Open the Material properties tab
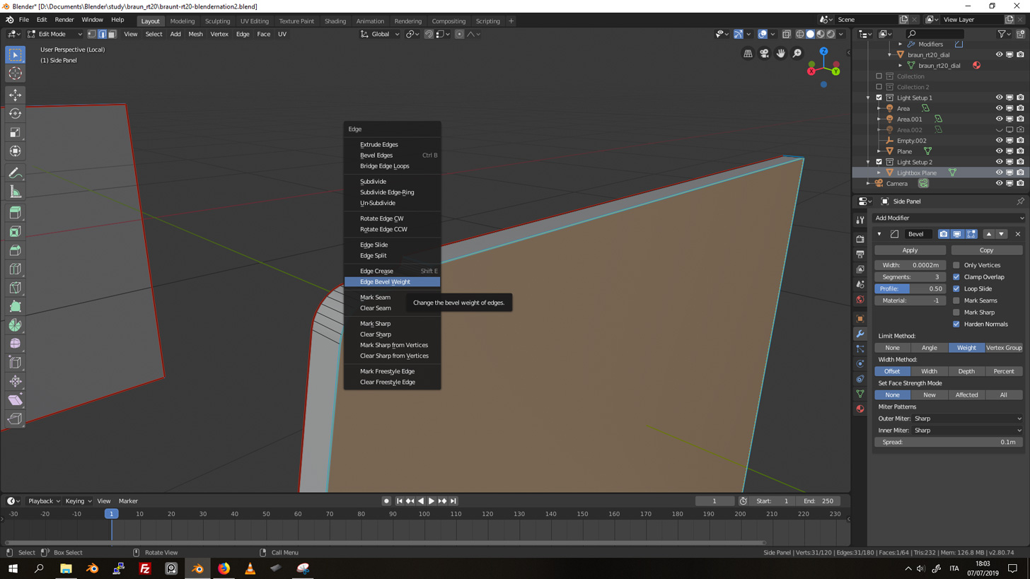The width and height of the screenshot is (1030, 579). pyautogui.click(x=860, y=409)
